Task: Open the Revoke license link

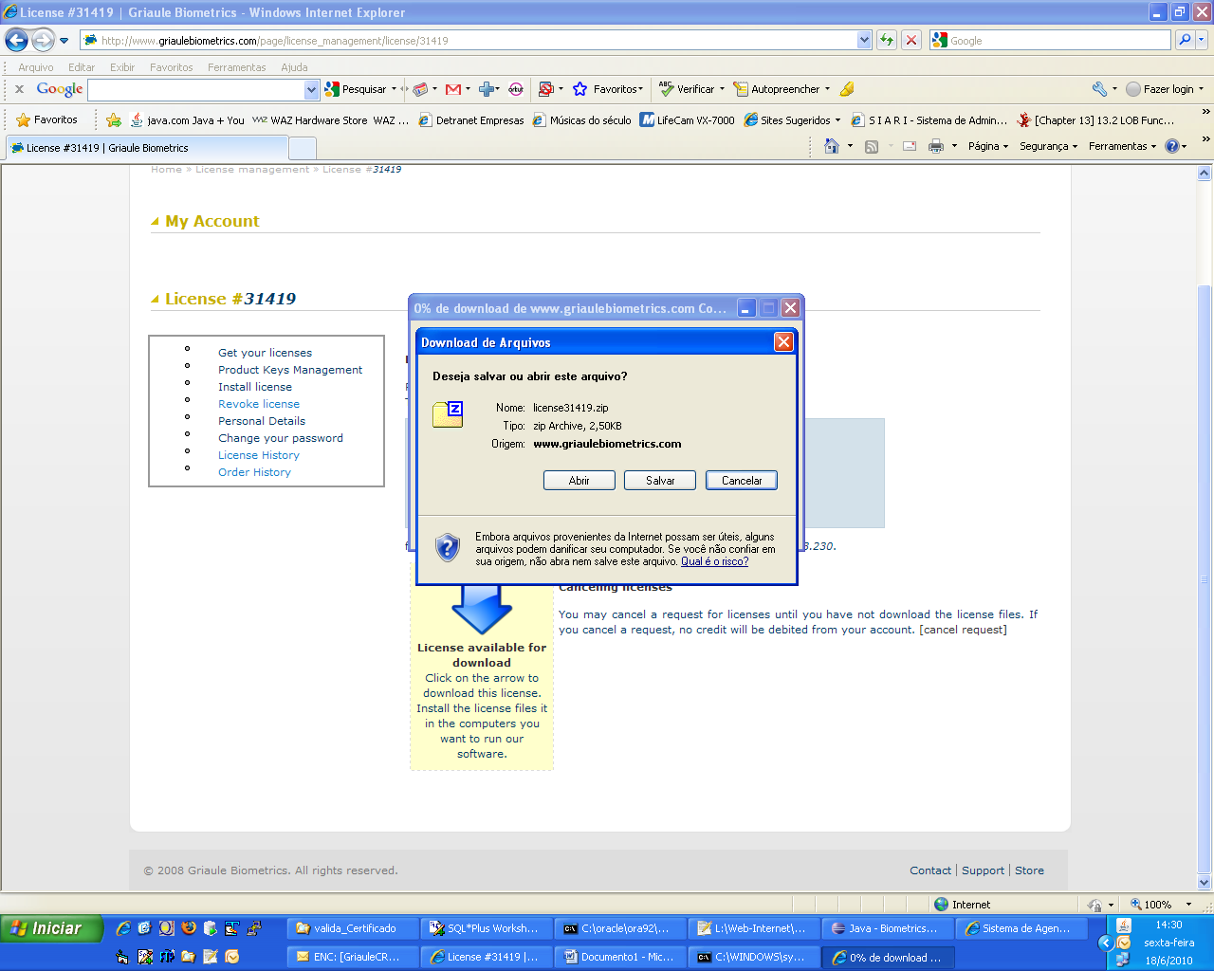Action: (259, 404)
